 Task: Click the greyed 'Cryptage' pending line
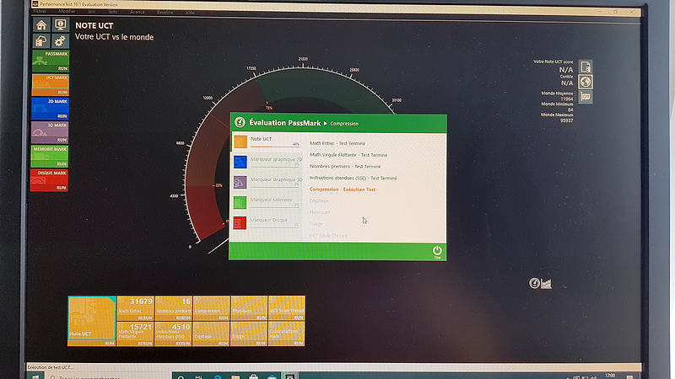click(x=319, y=200)
